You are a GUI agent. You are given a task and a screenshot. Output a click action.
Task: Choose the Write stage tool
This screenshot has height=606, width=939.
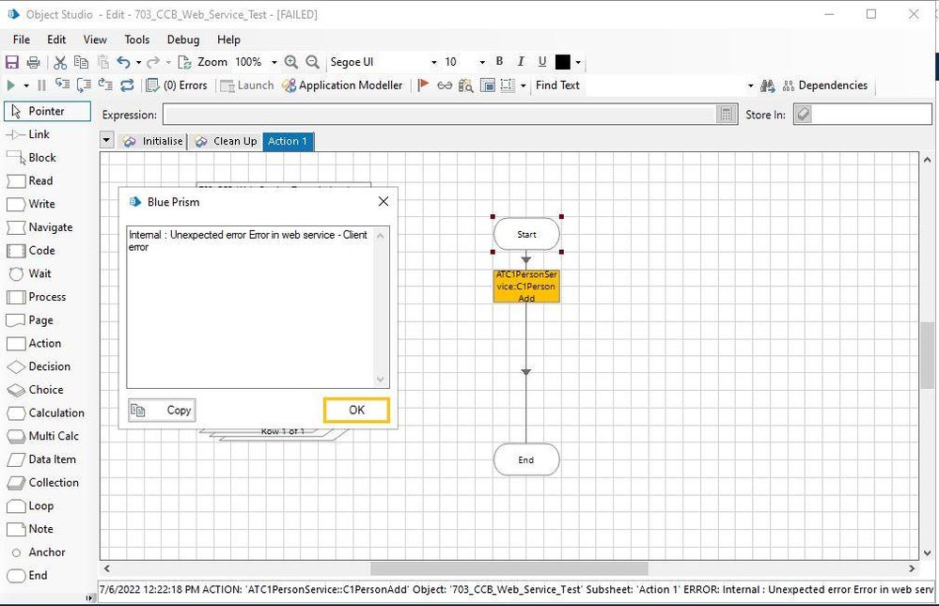coord(31,204)
